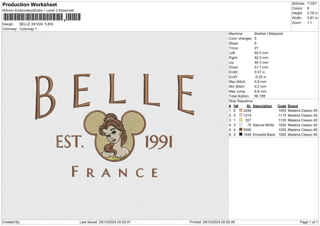Click the Min Stitch value 0.2 mm
The height and width of the screenshot is (226, 320).
click(260, 86)
